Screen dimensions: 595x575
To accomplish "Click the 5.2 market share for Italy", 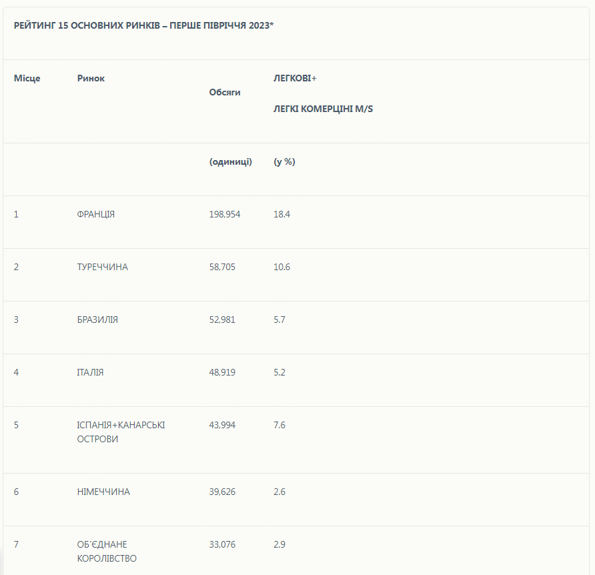I will (x=279, y=373).
